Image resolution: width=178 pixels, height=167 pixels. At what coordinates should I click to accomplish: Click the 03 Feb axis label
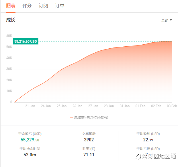pos(172,106)
